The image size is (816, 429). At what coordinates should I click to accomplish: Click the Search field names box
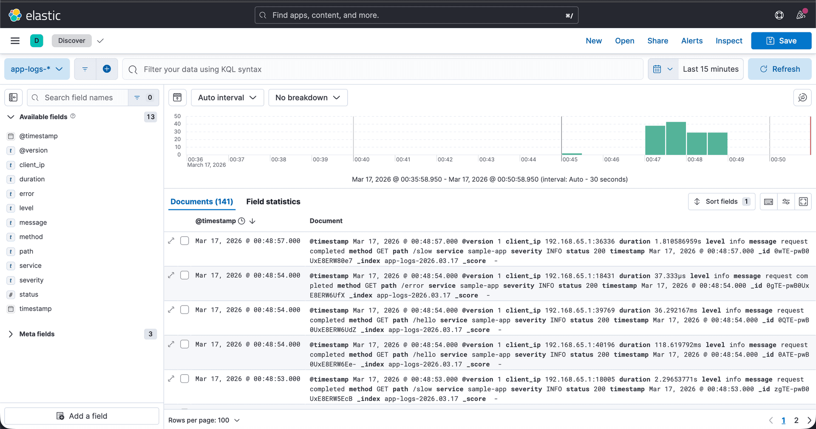pos(78,98)
